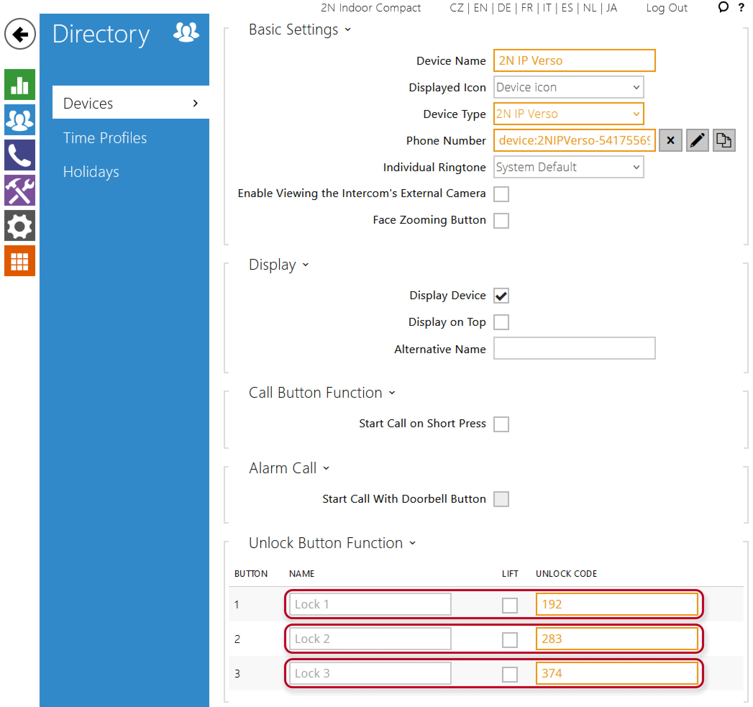Collapse the Unlock Button Function section
753x707 pixels.
click(x=333, y=543)
